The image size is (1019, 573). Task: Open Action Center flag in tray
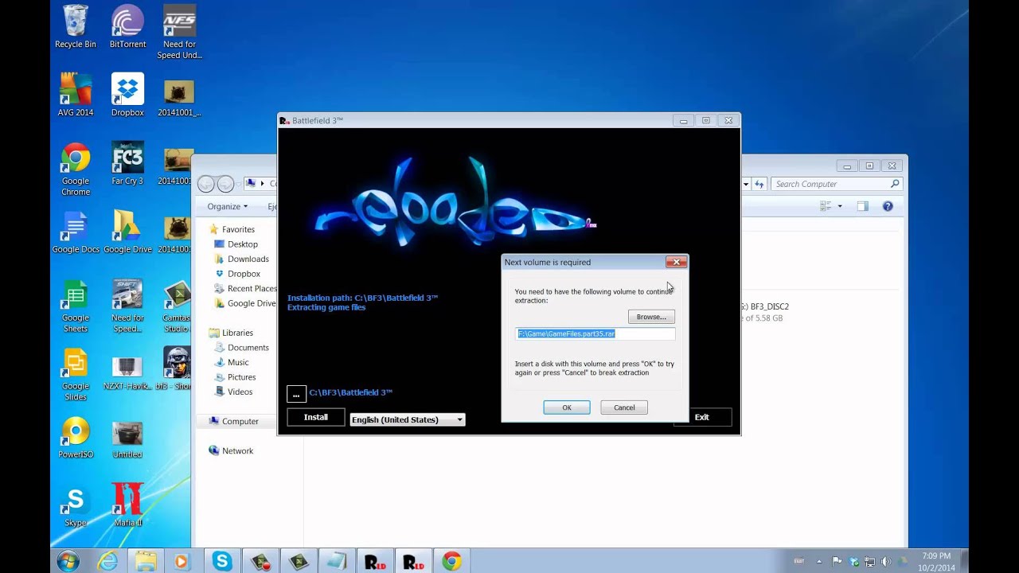(837, 562)
